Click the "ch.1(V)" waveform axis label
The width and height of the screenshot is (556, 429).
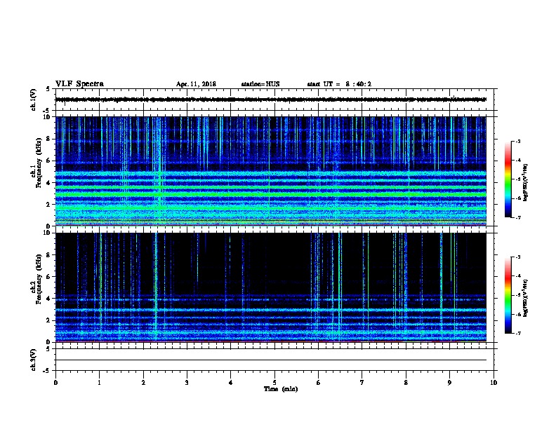[x=33, y=100]
